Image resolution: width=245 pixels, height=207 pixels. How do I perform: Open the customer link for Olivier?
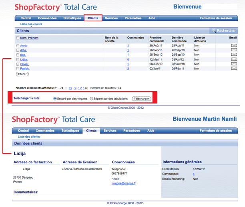[24, 64]
